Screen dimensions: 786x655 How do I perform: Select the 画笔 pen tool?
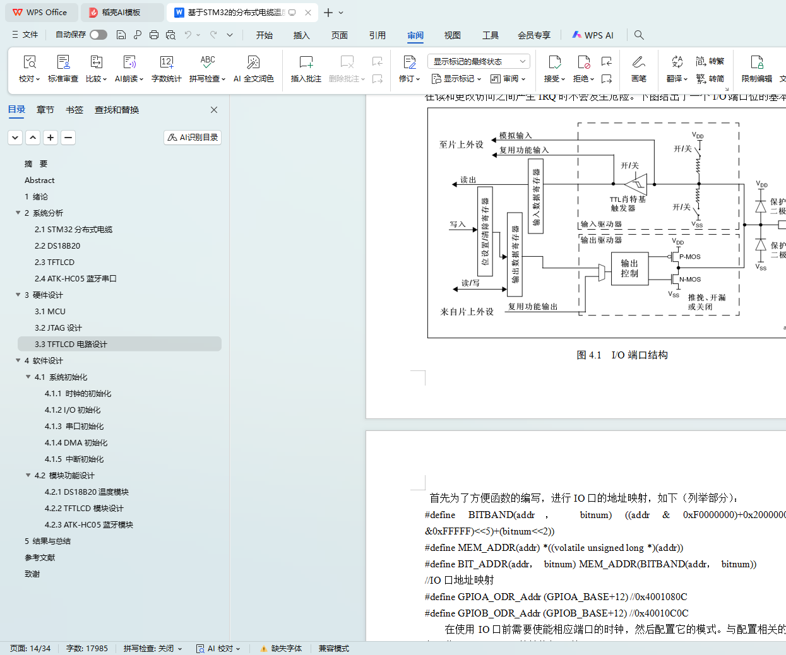[638, 62]
